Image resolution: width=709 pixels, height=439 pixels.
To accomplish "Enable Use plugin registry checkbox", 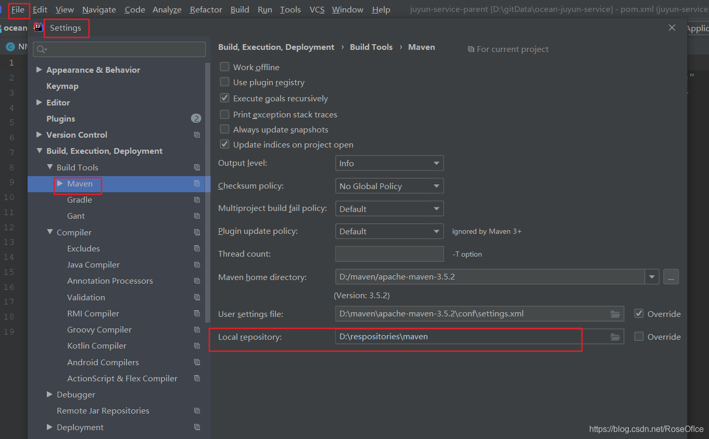I will [224, 82].
